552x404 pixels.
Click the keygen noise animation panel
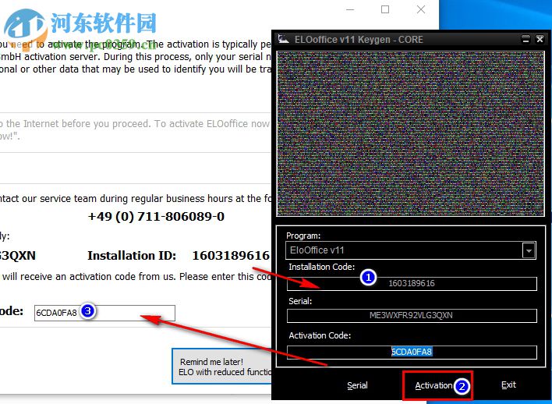[410, 133]
